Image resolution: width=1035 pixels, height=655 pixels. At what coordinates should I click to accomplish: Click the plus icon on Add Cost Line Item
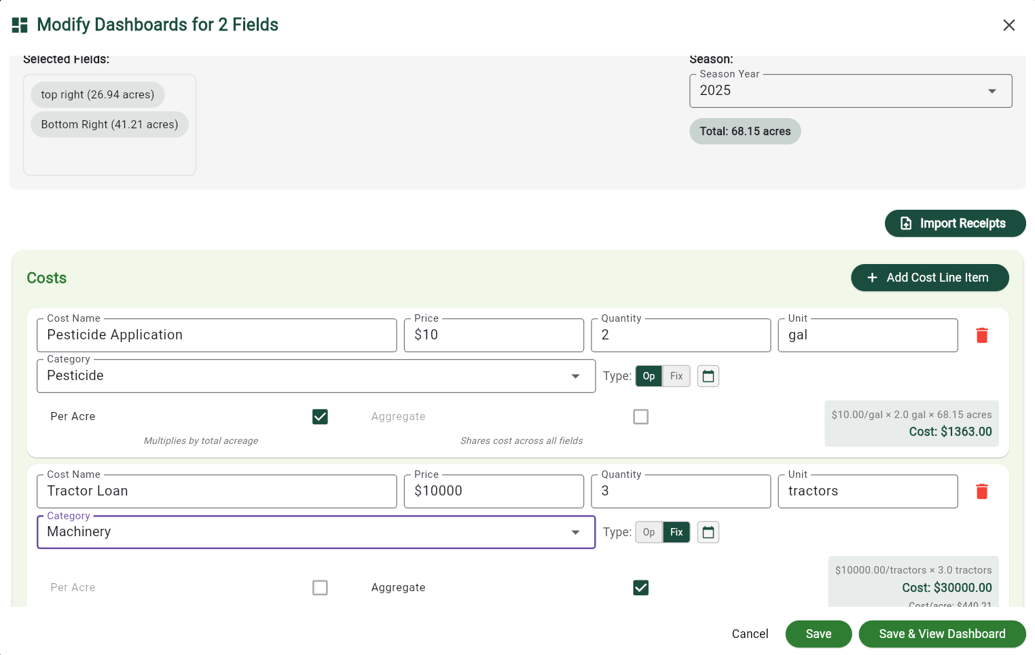[871, 278]
